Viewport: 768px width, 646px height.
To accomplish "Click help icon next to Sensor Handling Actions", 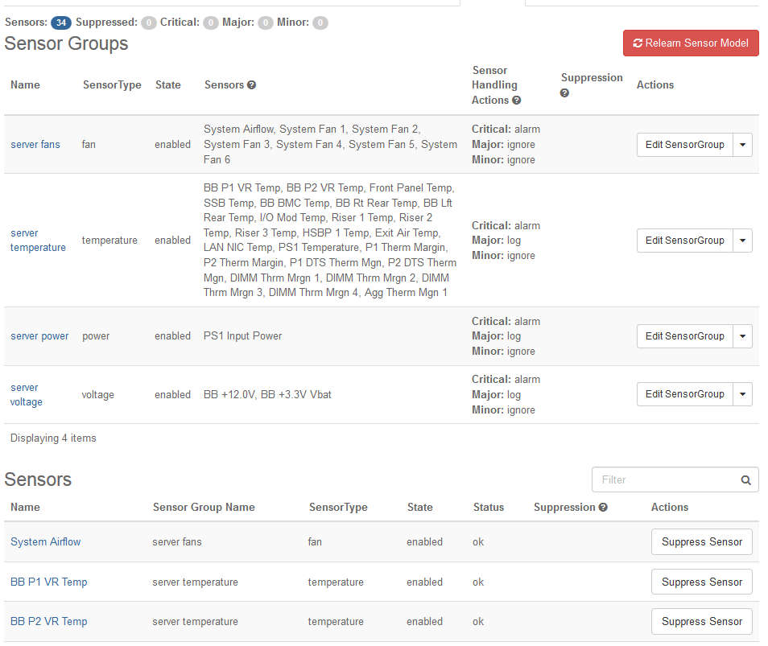I will [x=517, y=101].
